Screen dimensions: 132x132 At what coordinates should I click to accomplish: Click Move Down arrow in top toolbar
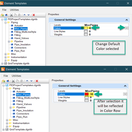[29, 15]
